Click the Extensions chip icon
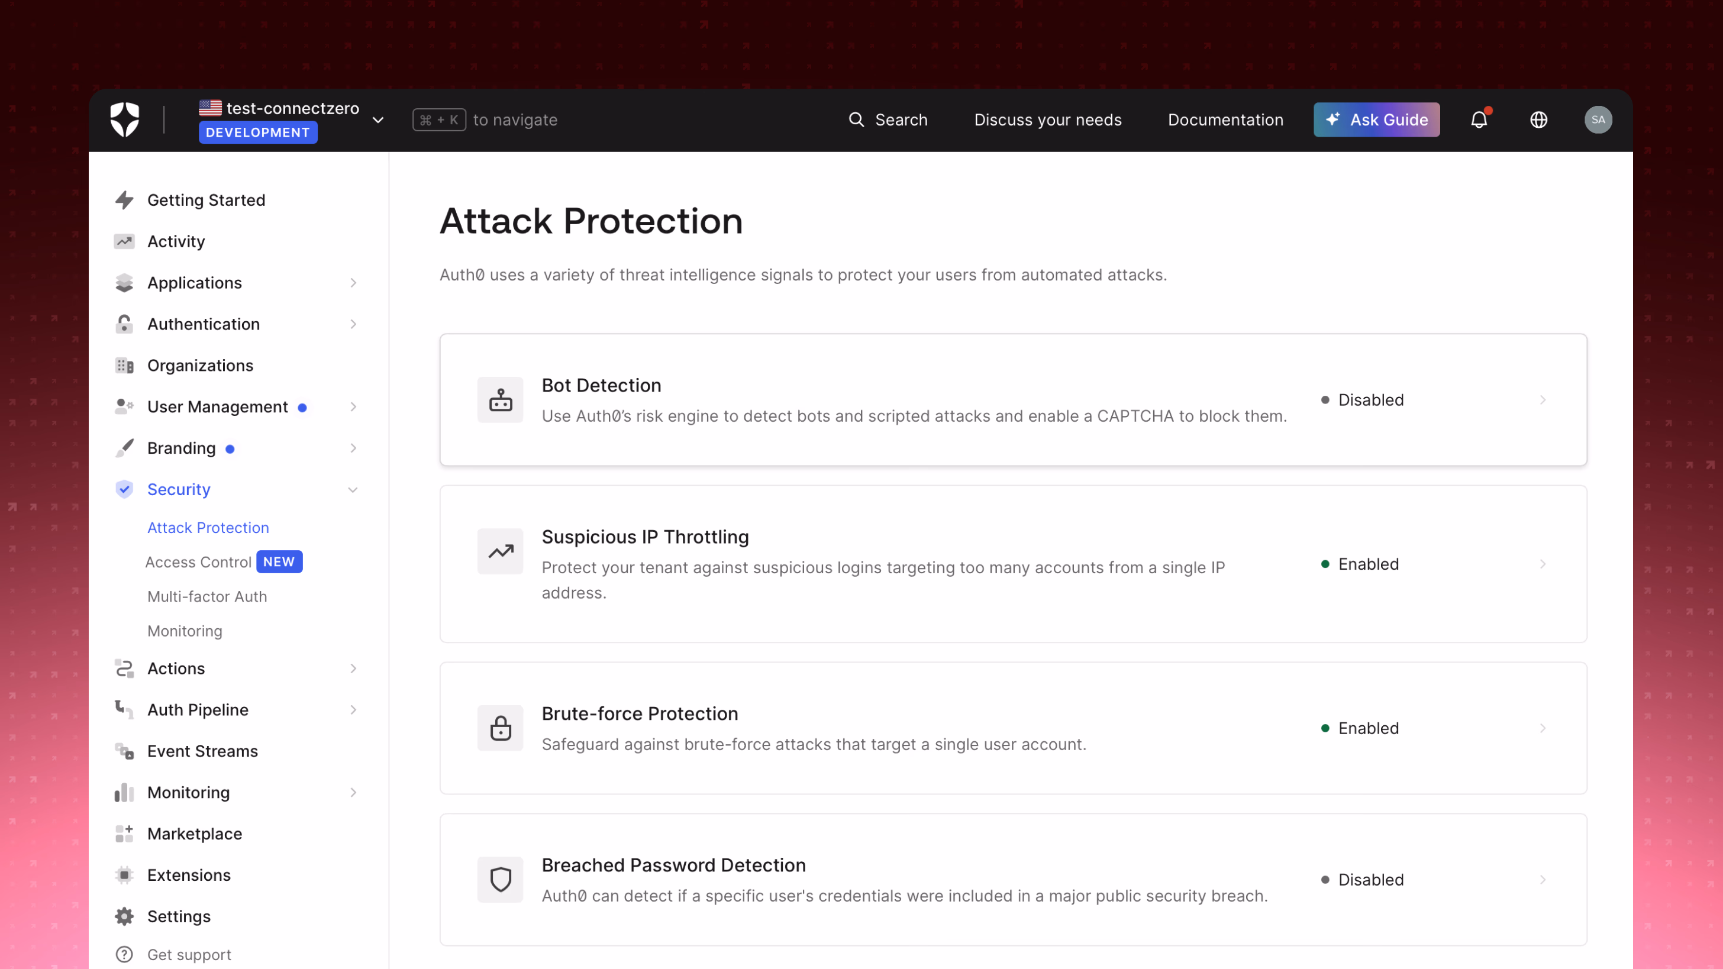 pyautogui.click(x=124, y=876)
